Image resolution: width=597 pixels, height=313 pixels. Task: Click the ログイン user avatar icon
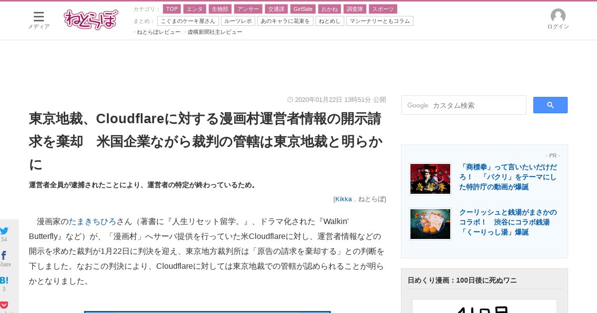(x=558, y=16)
